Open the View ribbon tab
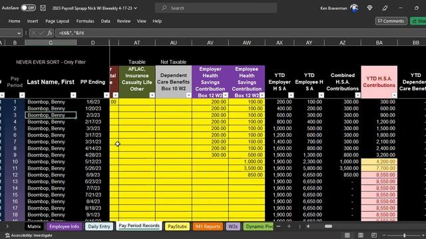This screenshot has width=426, height=239. click(x=141, y=21)
